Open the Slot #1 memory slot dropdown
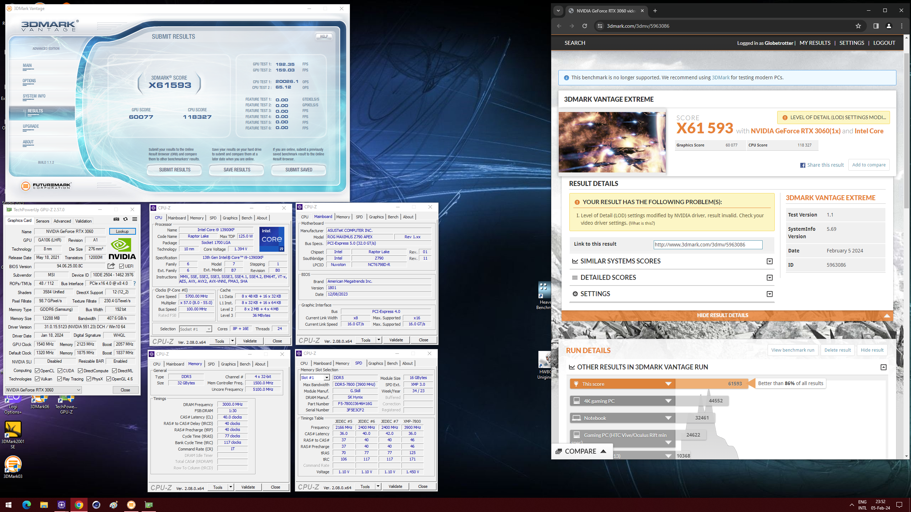 [x=315, y=378]
